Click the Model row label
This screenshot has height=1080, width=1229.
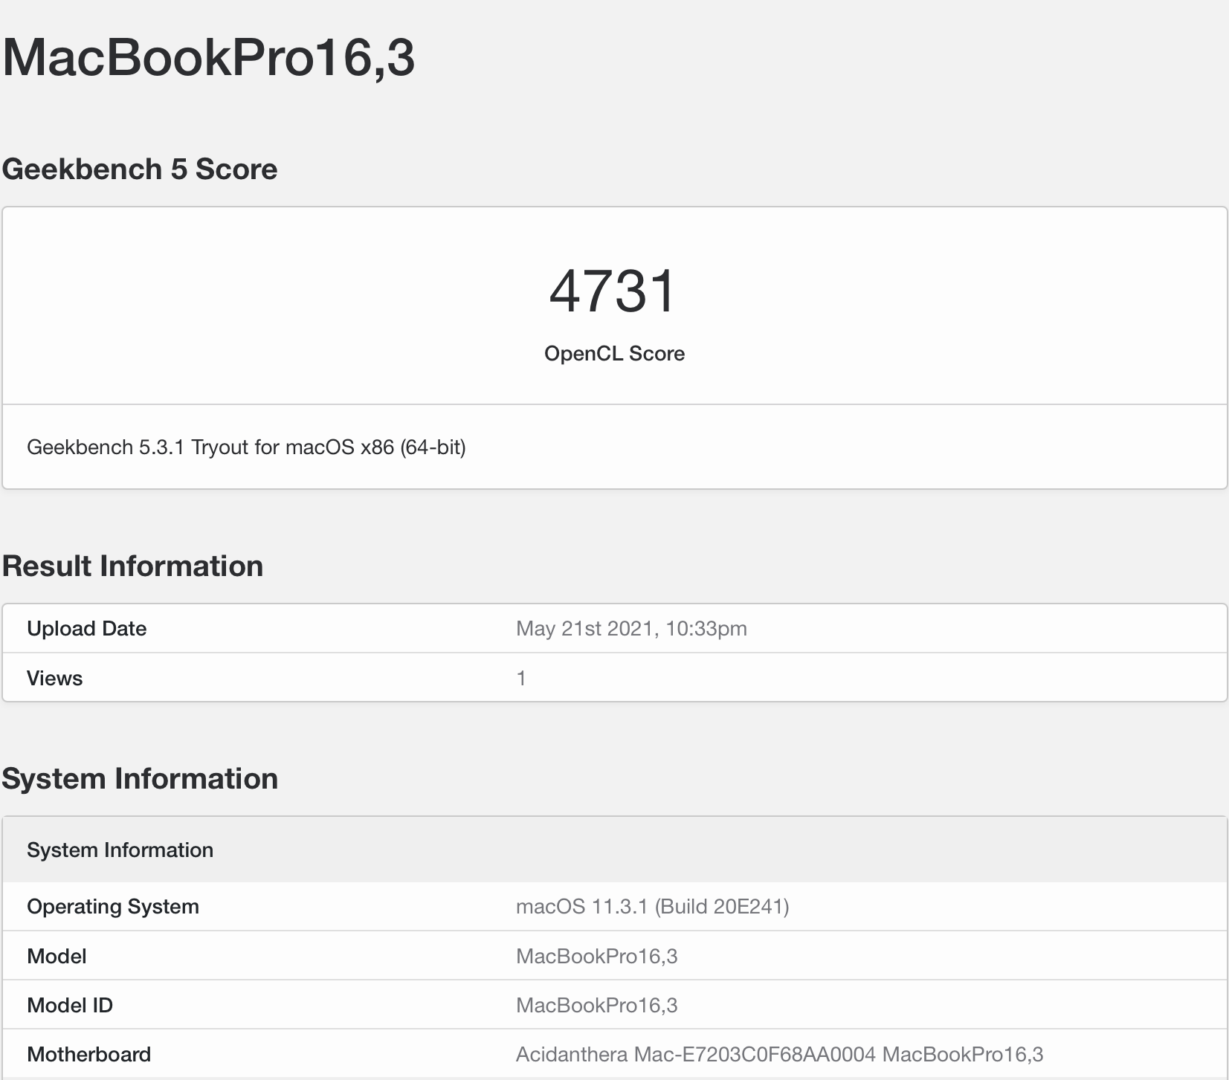click(57, 956)
